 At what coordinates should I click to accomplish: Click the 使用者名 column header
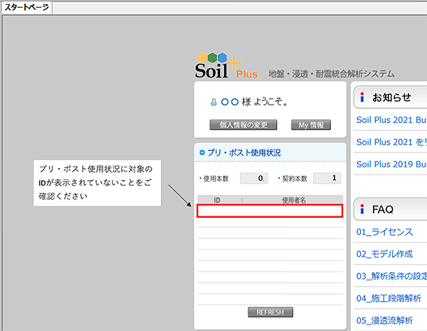click(x=293, y=201)
